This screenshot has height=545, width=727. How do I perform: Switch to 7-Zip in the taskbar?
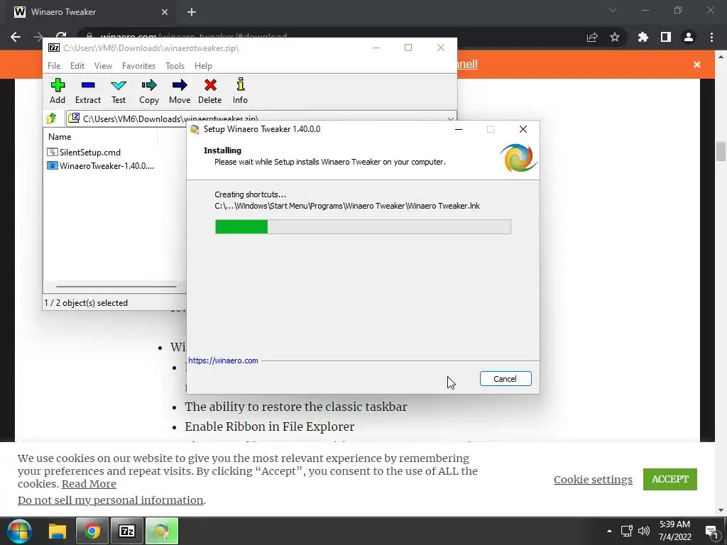(126, 531)
